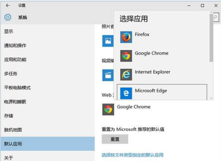221x161 pixels.
Task: Open the 选择按文件类型指定的默认应用 link
Action: tap(132, 155)
